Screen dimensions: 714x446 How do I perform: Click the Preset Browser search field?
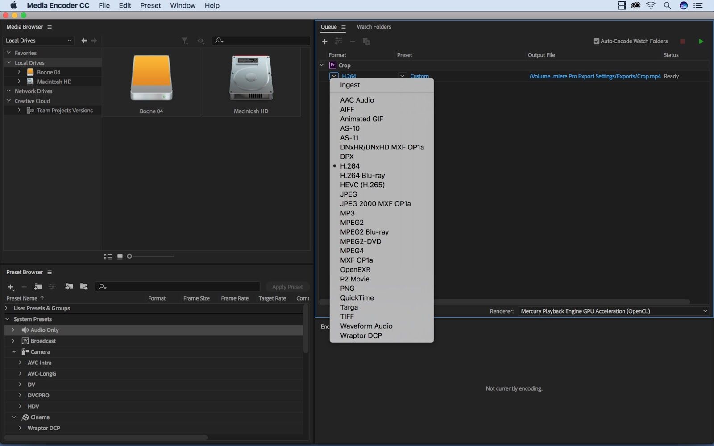[178, 287]
